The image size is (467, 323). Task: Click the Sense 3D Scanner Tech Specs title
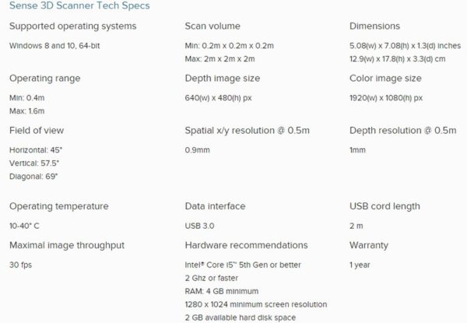[79, 6]
